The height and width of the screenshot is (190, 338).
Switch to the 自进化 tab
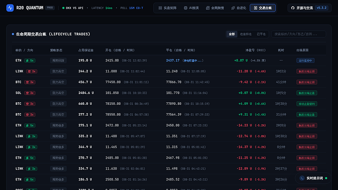(x=239, y=8)
